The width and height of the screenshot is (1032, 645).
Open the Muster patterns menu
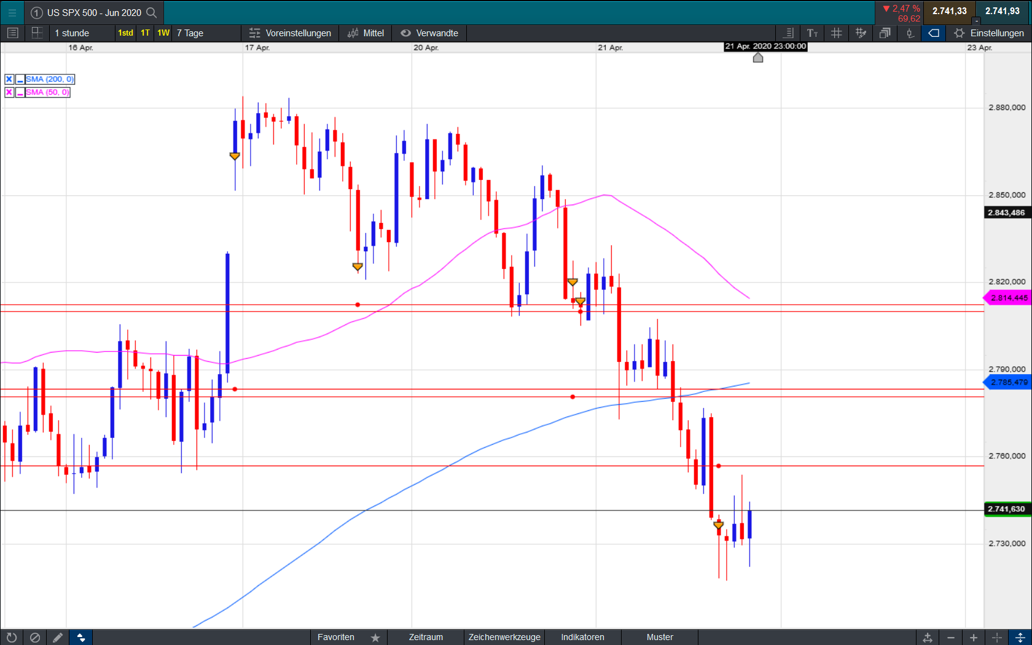(x=660, y=637)
